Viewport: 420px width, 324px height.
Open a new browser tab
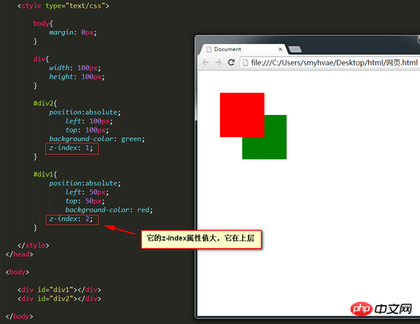tap(295, 50)
